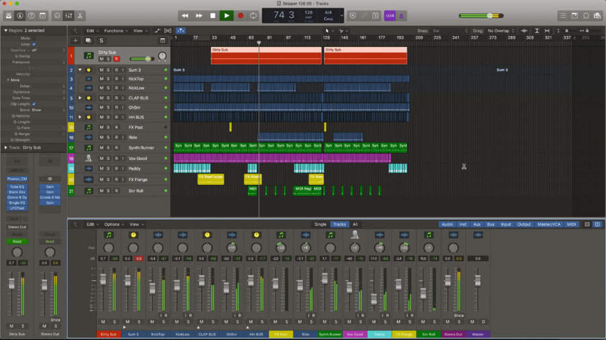Collapse the Region inspector disclosure triangle
606x340 pixels.
coord(5,30)
